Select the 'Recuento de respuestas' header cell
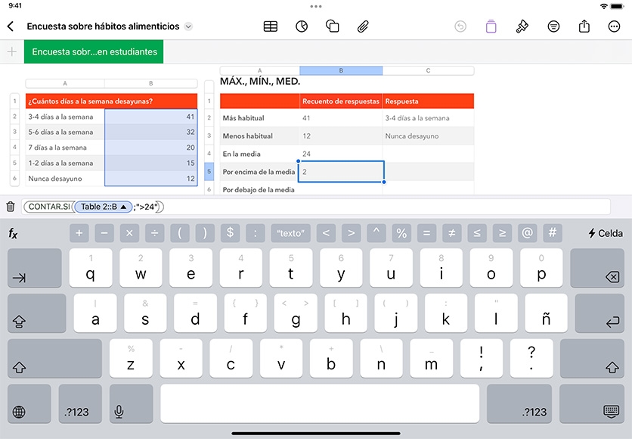The width and height of the screenshot is (632, 439). coord(341,101)
